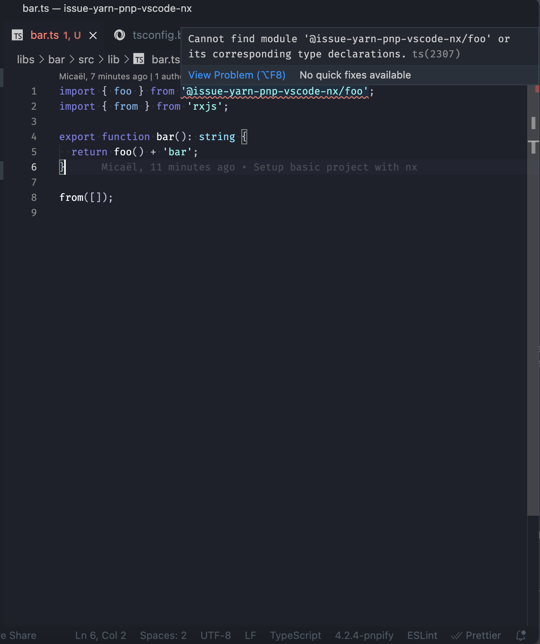Click 'Ln 6, Col 2' to go to line

point(100,635)
